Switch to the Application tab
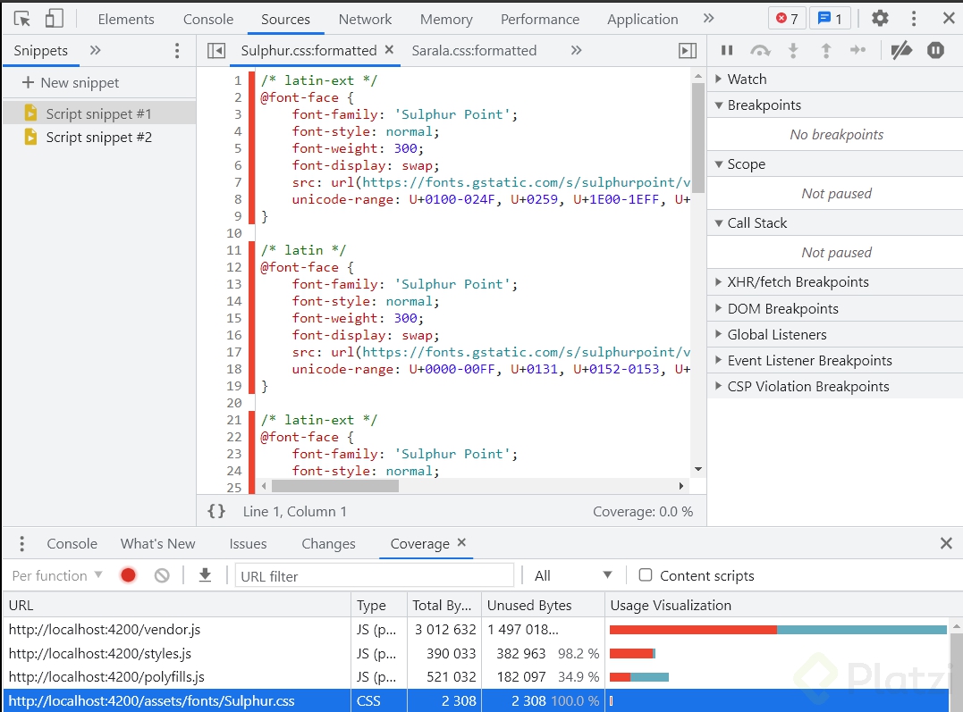Screen dimensions: 963x712 pyautogui.click(x=642, y=19)
